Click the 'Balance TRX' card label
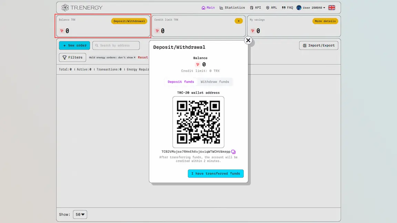 pos(67,20)
